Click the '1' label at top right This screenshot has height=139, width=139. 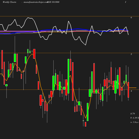pos(126,2)
